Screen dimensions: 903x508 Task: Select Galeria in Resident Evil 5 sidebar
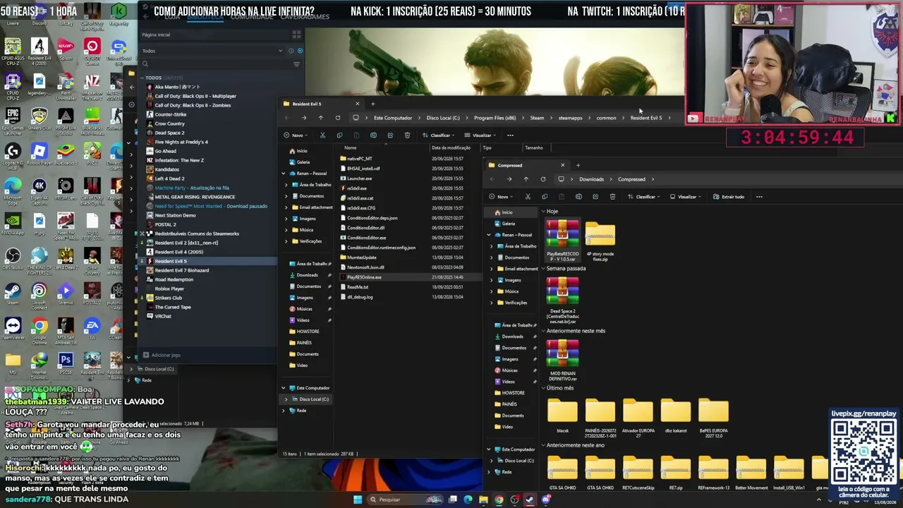click(303, 162)
